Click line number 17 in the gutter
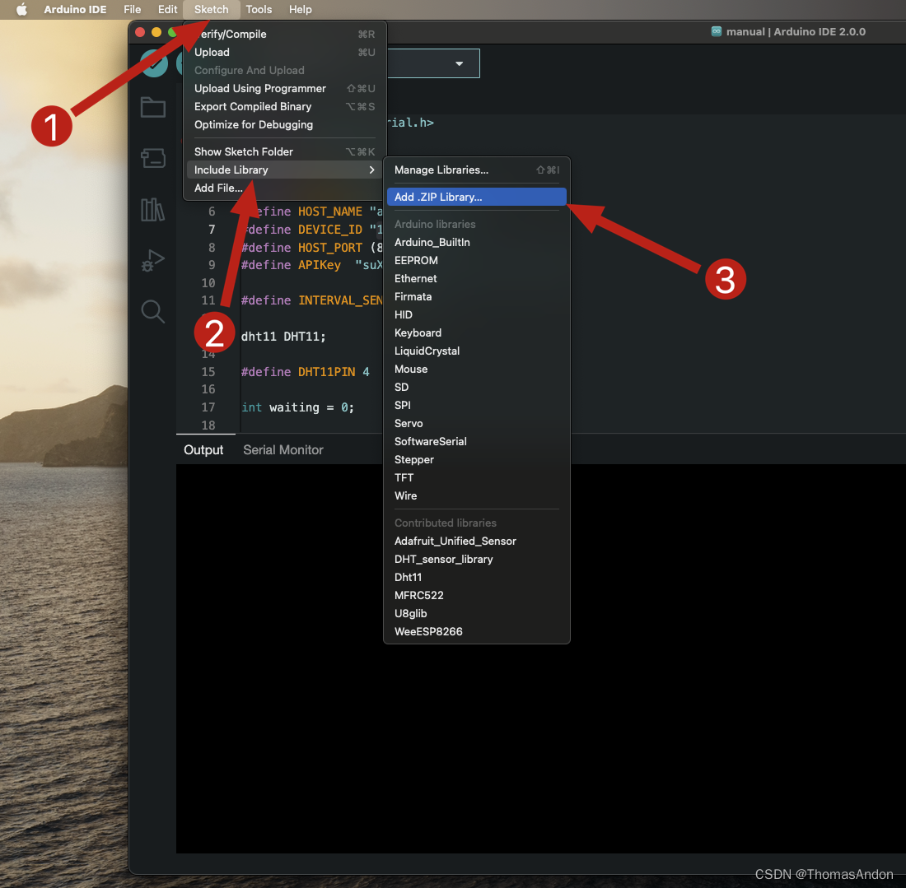This screenshot has height=888, width=906. 208,407
